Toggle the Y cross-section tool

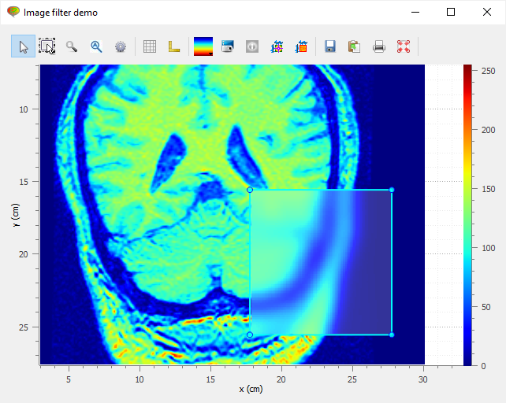click(x=301, y=46)
